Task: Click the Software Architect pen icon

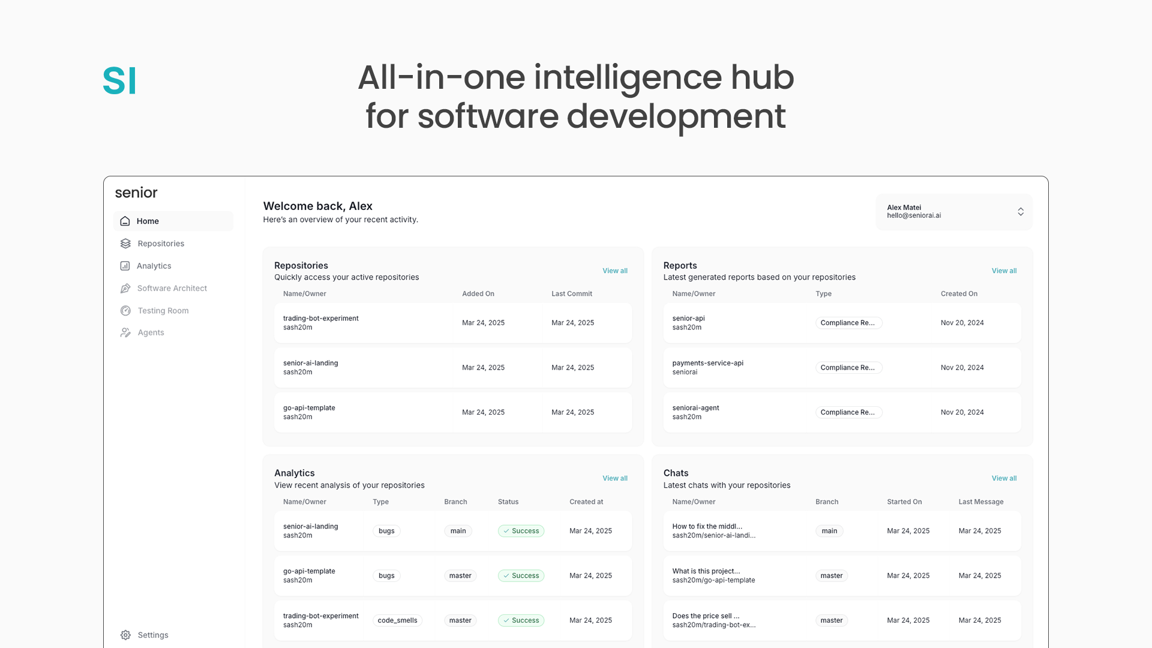Action: [125, 289]
